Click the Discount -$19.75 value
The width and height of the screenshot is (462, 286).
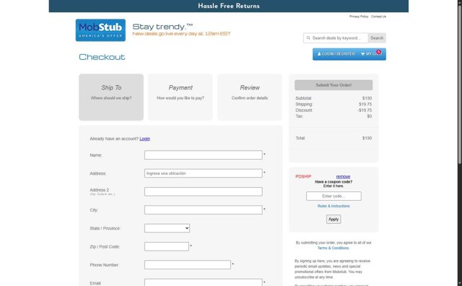click(x=365, y=110)
